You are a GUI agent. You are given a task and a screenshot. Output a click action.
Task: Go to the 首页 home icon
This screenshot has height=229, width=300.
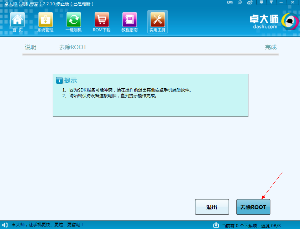17,22
